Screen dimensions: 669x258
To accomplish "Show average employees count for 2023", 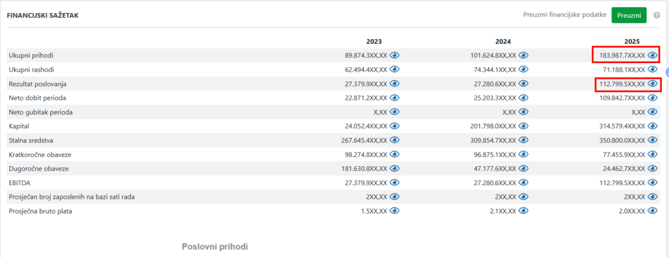I will (x=395, y=196).
